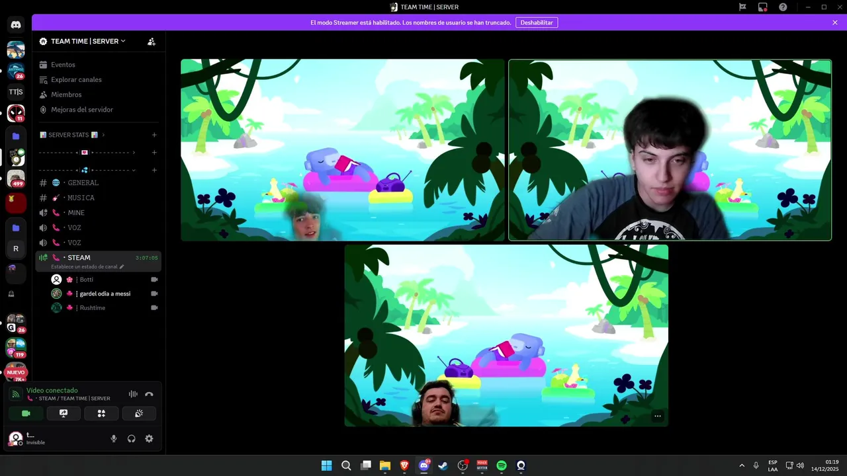Open the server folder with 119 badge
This screenshot has width=847, height=476.
(x=16, y=347)
